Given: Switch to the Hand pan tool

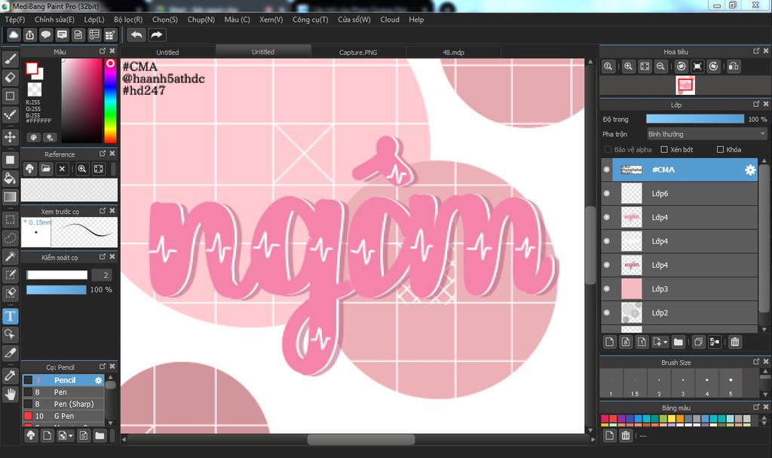Looking at the screenshot, I should coord(11,394).
